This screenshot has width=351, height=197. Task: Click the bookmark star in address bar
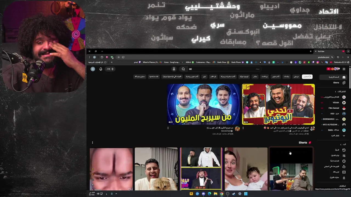tap(118, 57)
